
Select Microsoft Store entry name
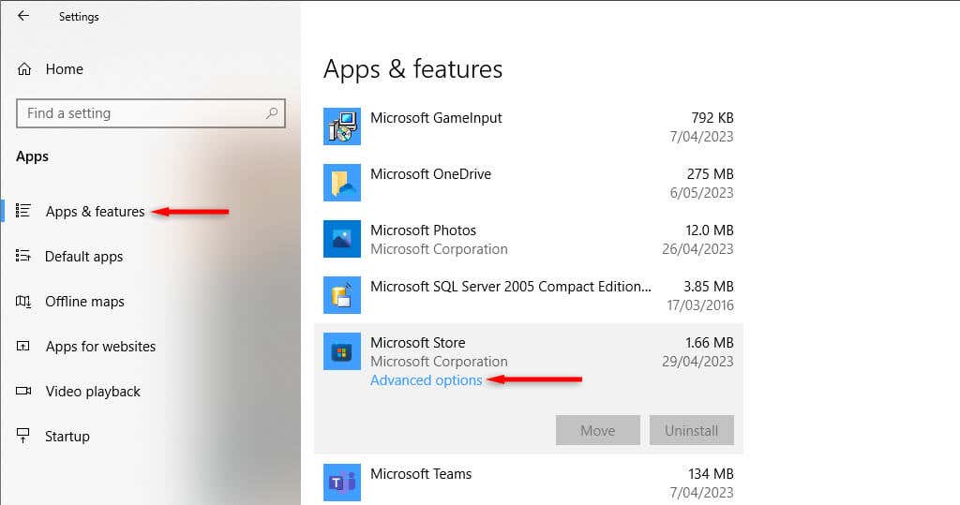coord(417,343)
